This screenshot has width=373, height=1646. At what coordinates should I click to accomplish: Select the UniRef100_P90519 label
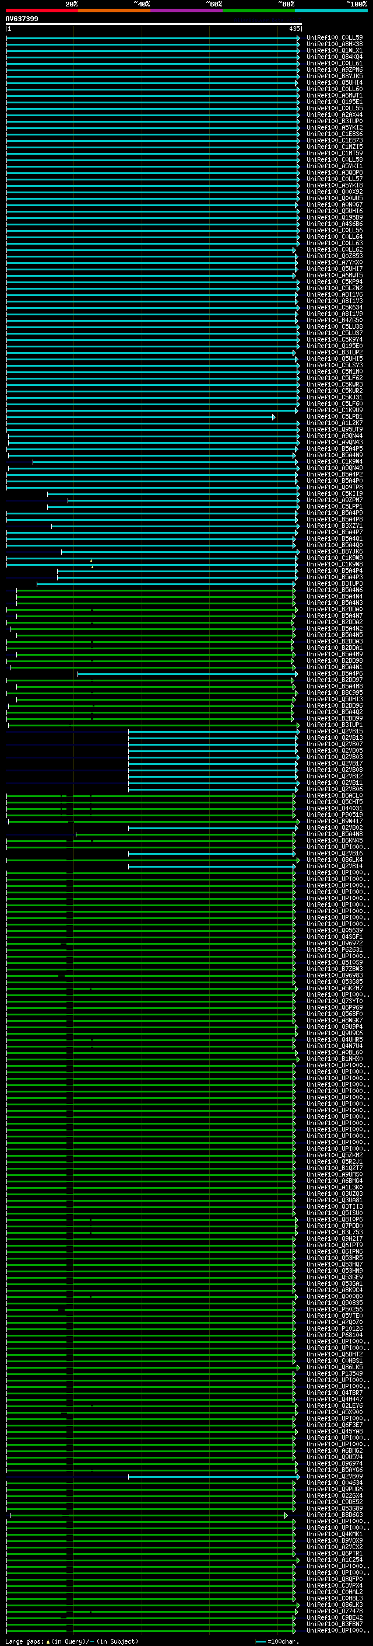[x=334, y=815]
